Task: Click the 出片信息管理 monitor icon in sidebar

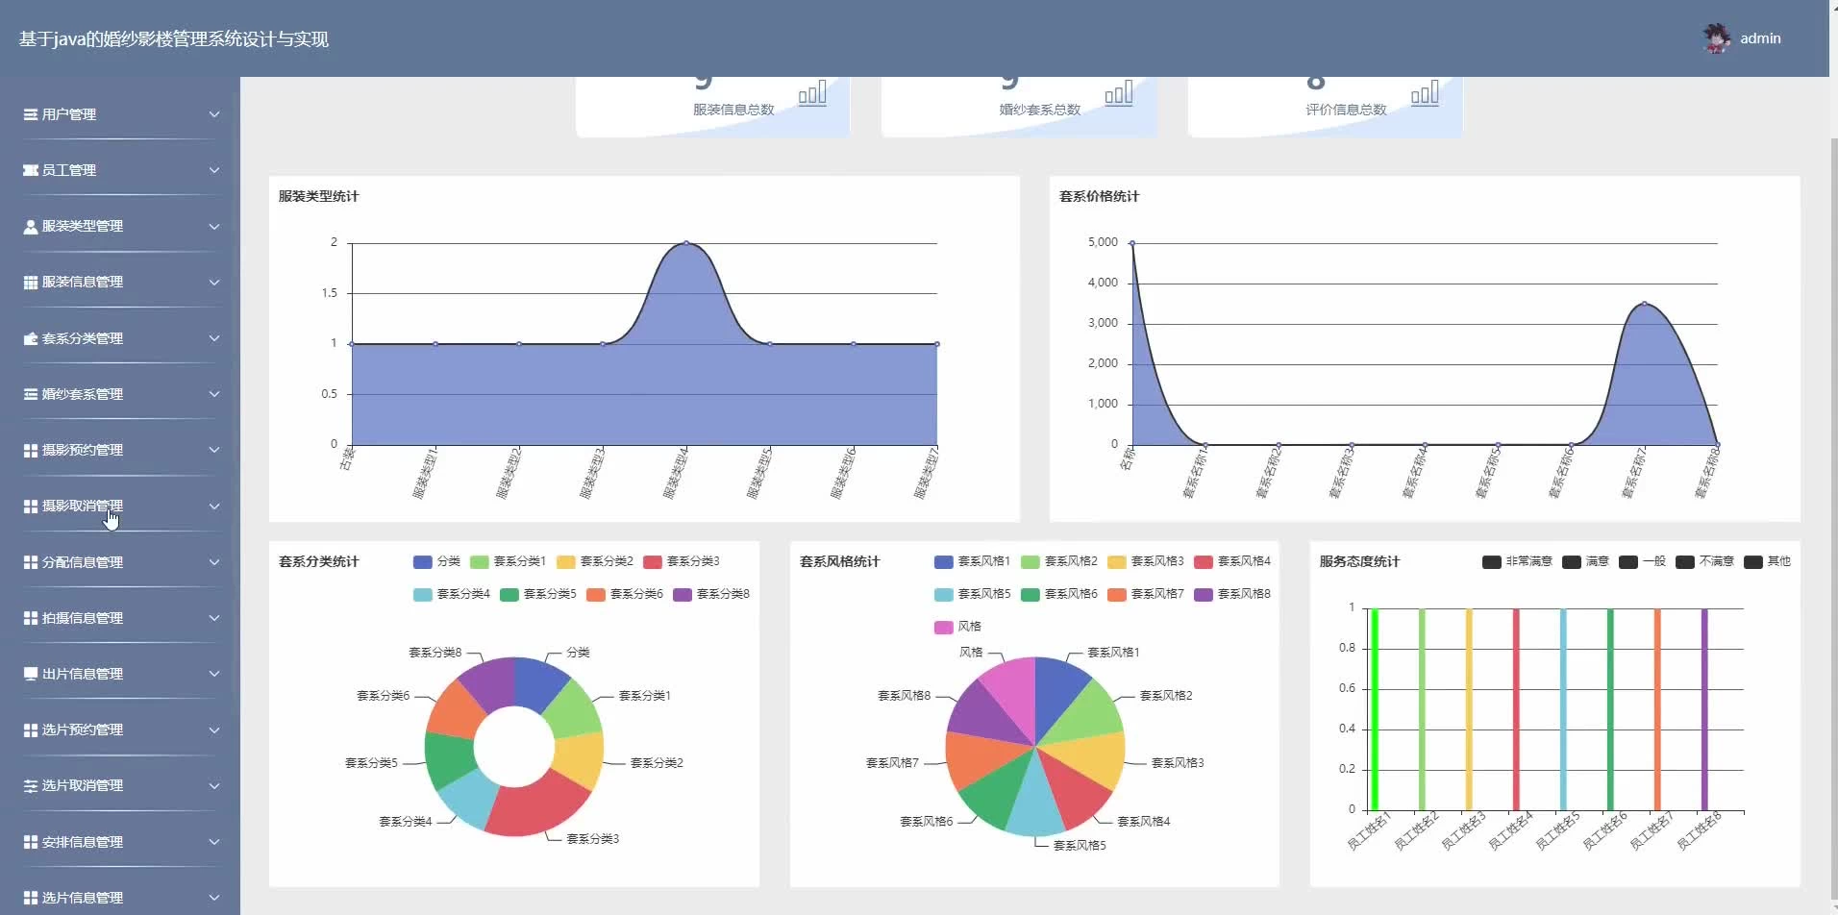Action: coord(31,674)
